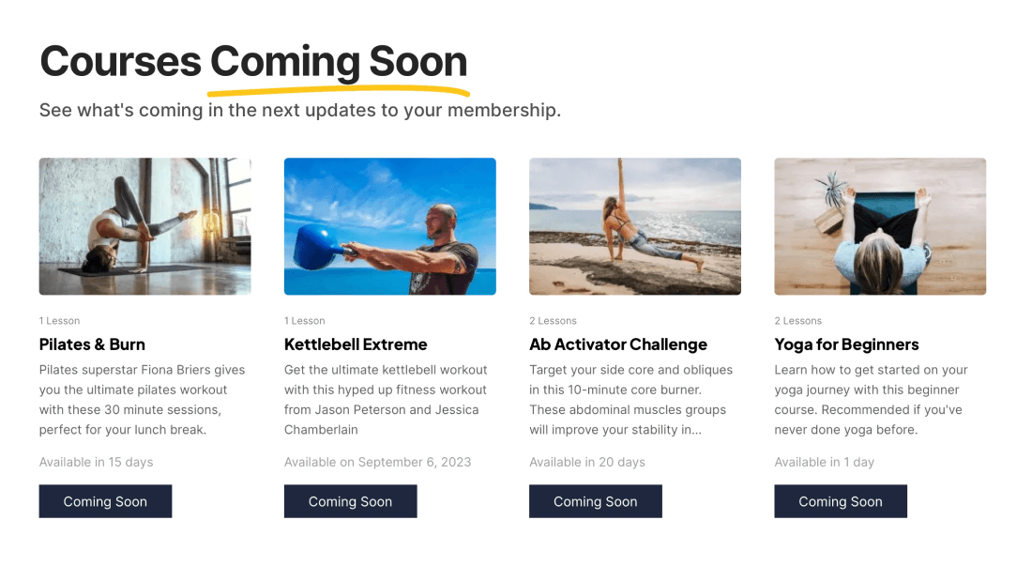Screen dimensions: 1032x566
Task: Click the Kettlebell Extreme description paragraph
Action: pos(387,400)
